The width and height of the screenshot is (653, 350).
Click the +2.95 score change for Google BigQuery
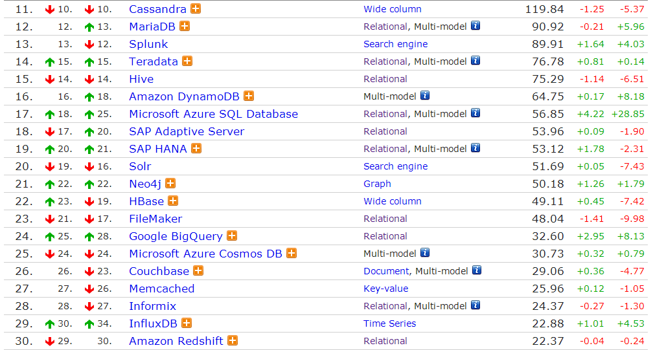pos(591,236)
